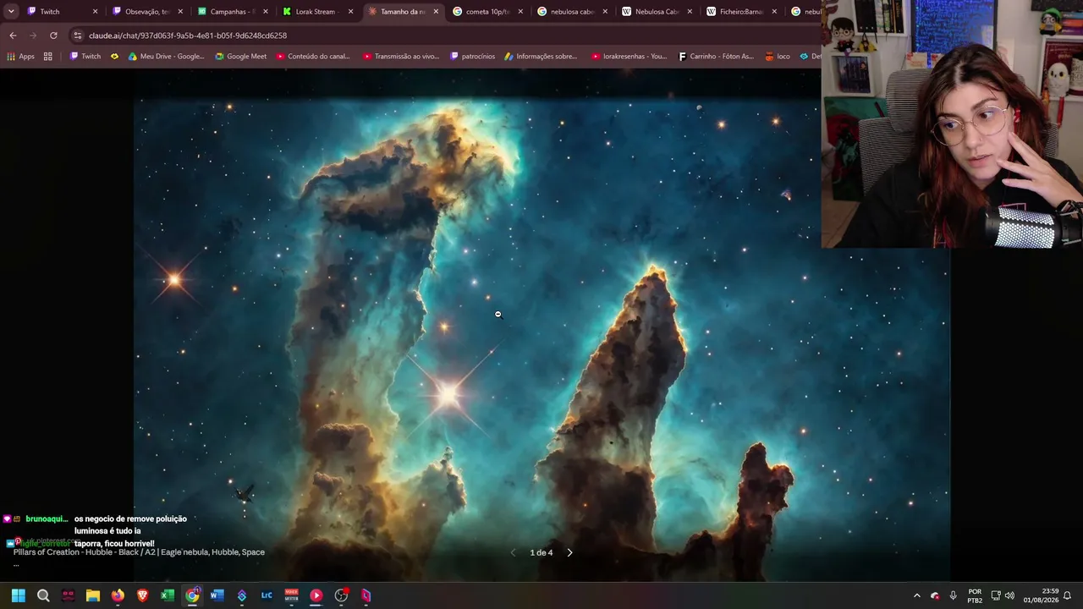Switch POR PTB2 keyboard language
This screenshot has width=1083, height=609.
coord(975,595)
